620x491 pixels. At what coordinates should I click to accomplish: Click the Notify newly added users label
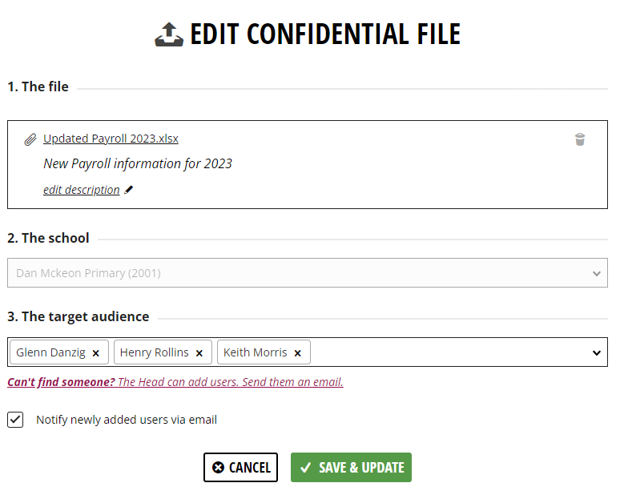pyautogui.click(x=127, y=420)
